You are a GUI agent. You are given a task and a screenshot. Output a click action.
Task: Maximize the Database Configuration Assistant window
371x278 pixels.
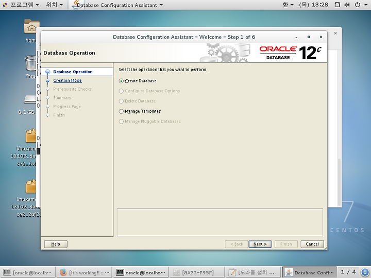[309, 37]
